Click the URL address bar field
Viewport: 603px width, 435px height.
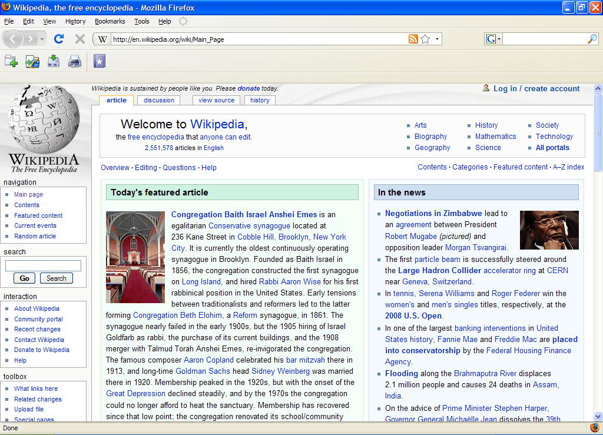pyautogui.click(x=260, y=39)
